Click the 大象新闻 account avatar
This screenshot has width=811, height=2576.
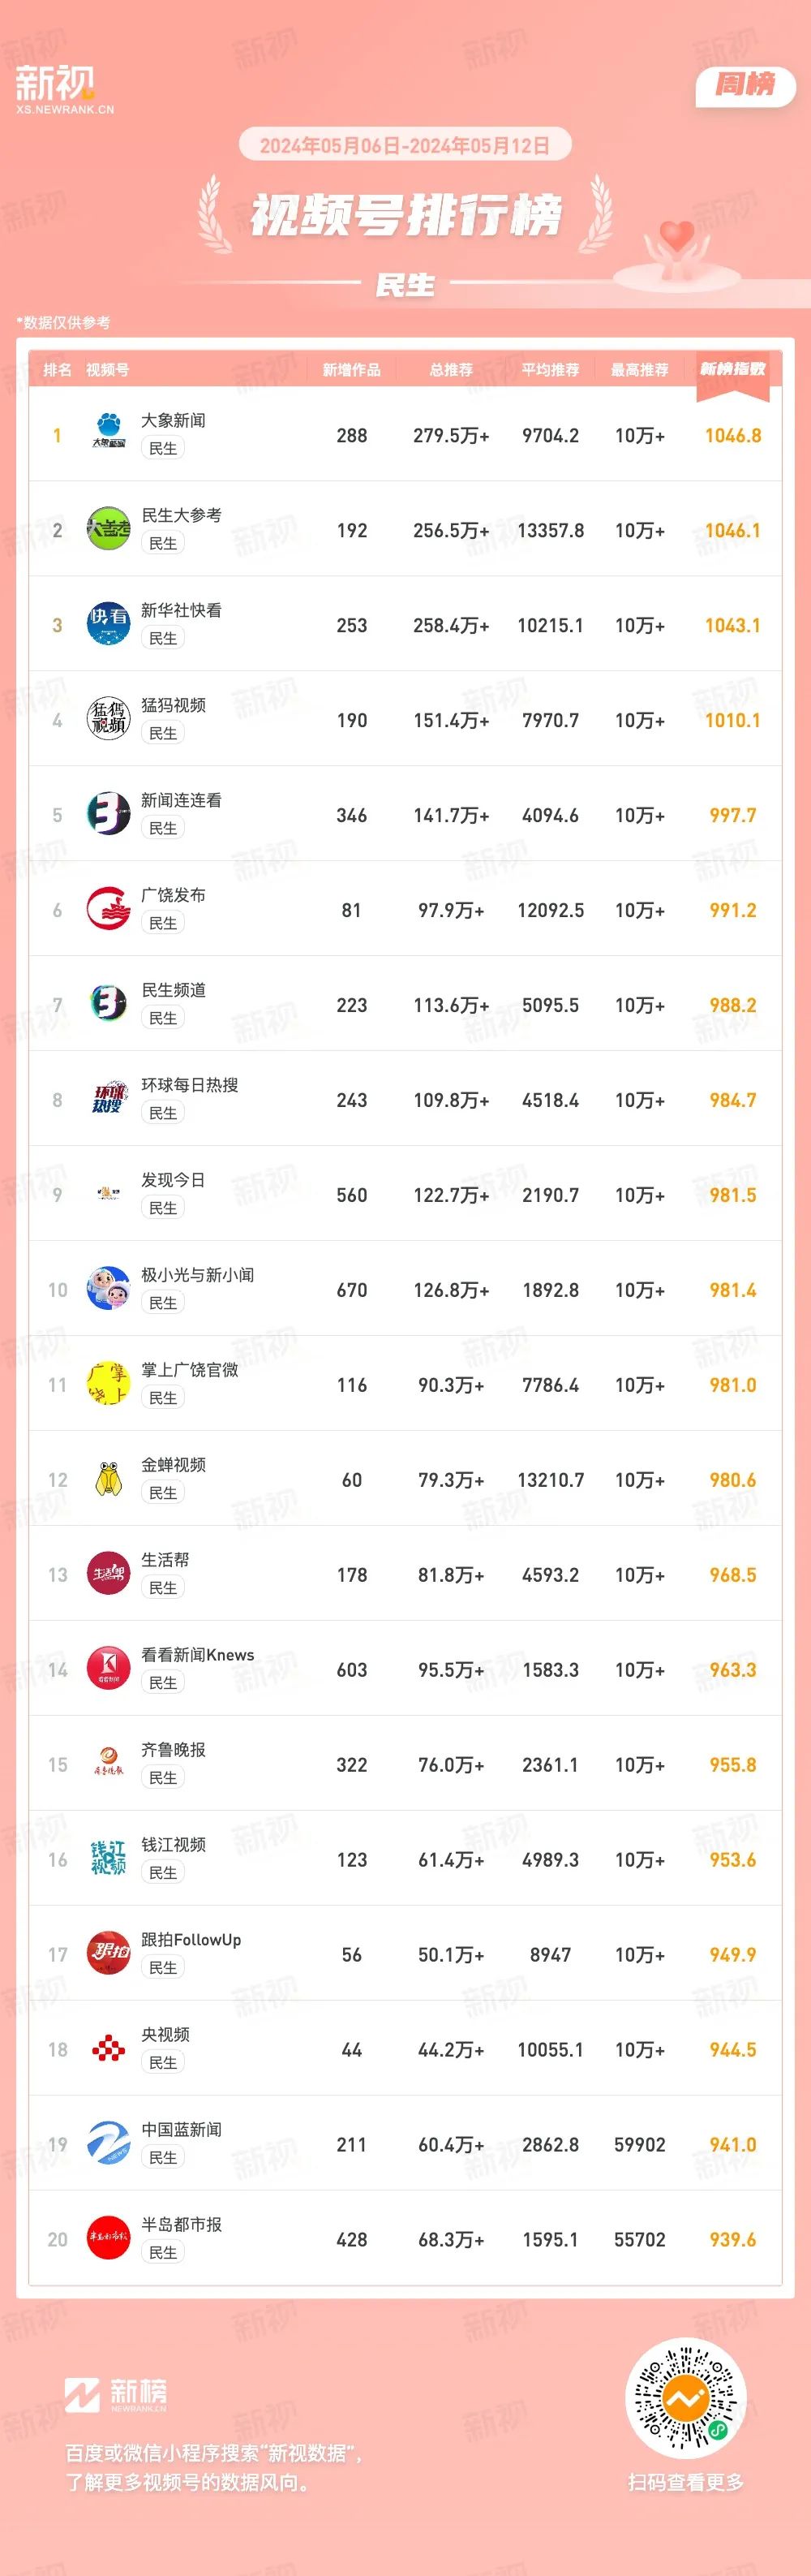pyautogui.click(x=108, y=434)
